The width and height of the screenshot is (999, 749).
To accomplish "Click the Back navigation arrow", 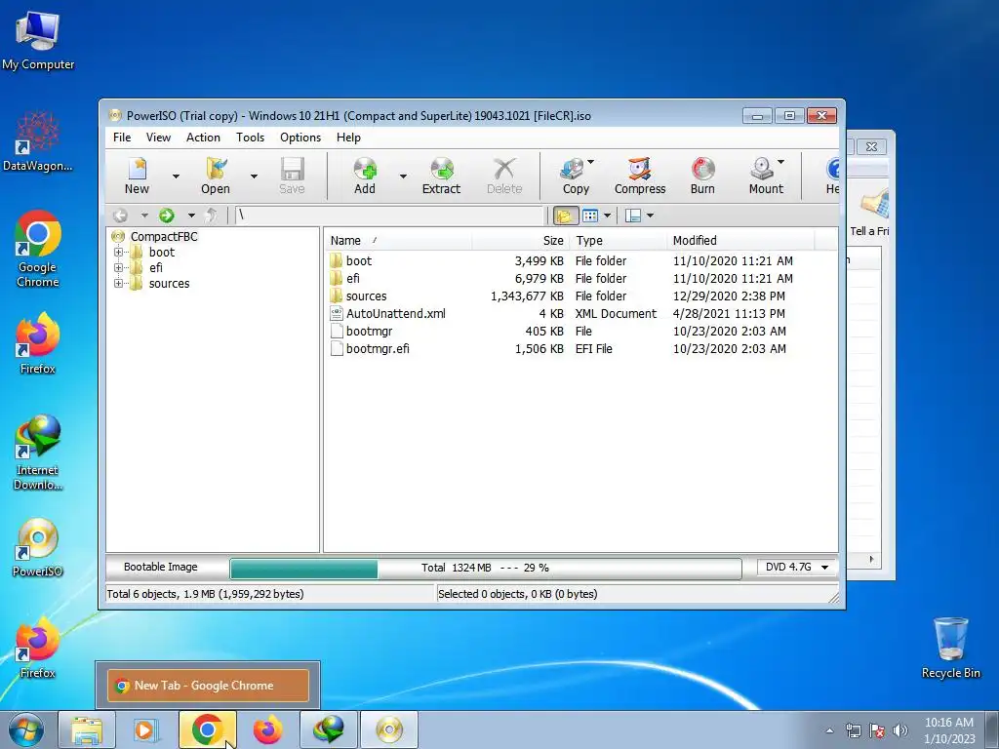I will point(120,216).
